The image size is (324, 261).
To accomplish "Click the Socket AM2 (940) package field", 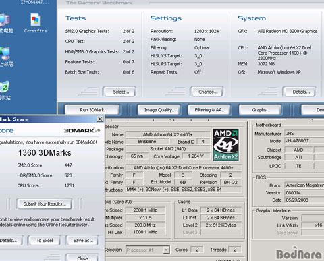I will 167,149.
